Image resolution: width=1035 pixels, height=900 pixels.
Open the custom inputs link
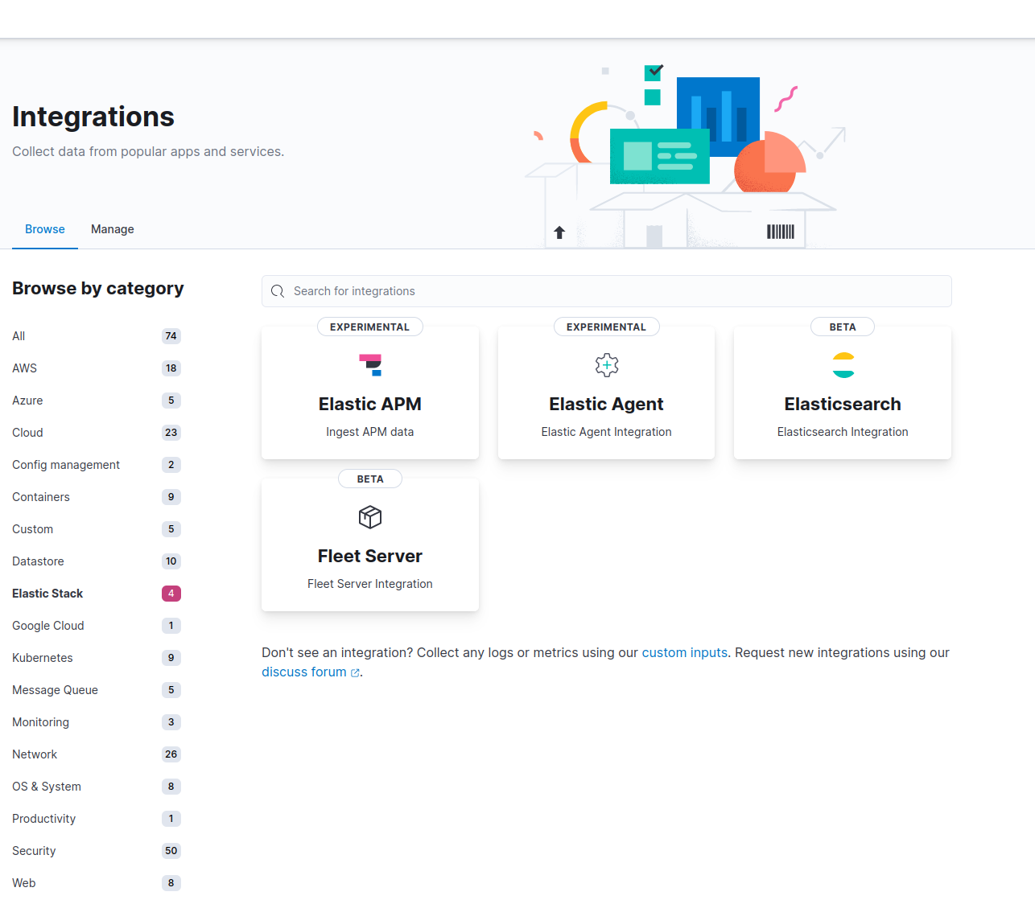click(685, 653)
